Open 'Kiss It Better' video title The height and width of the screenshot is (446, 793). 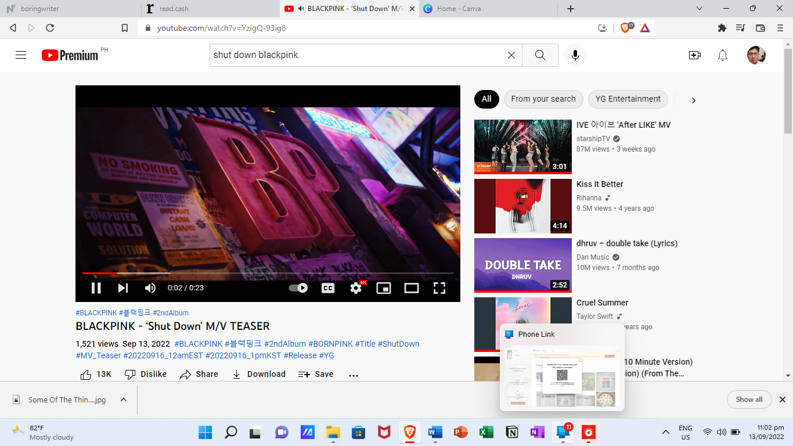(600, 184)
